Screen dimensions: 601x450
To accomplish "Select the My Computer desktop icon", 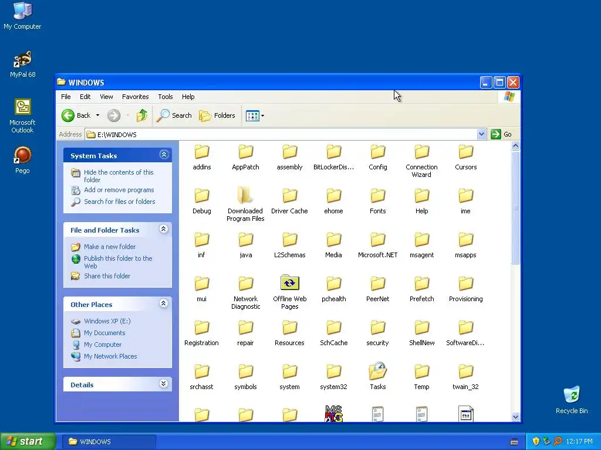I will tap(22, 16).
